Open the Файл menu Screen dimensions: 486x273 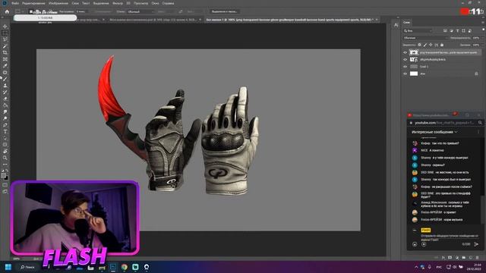click(15, 3)
